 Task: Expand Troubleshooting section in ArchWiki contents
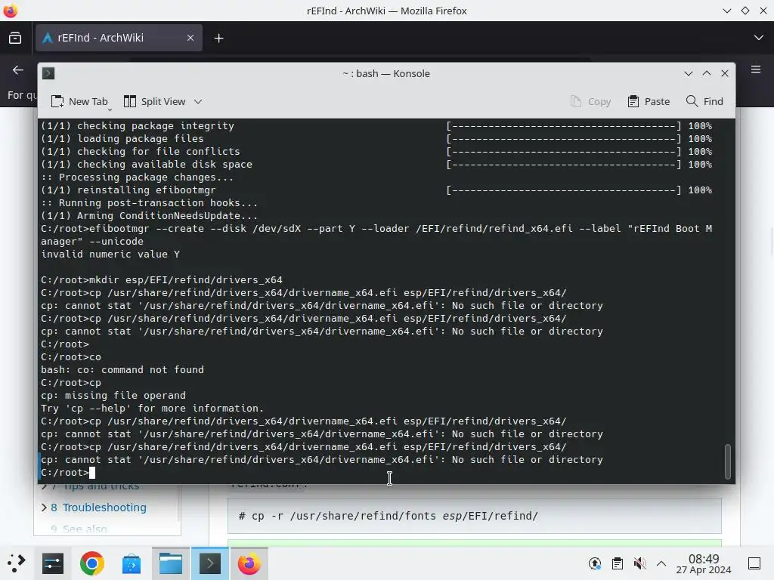[x=44, y=507]
